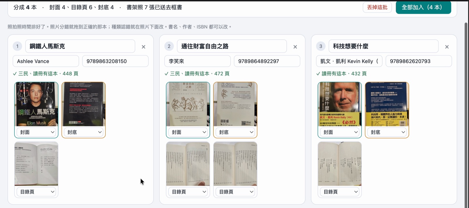Click the number 2 badge of second book
Viewport: 469px width, 208px height.
[169, 46]
